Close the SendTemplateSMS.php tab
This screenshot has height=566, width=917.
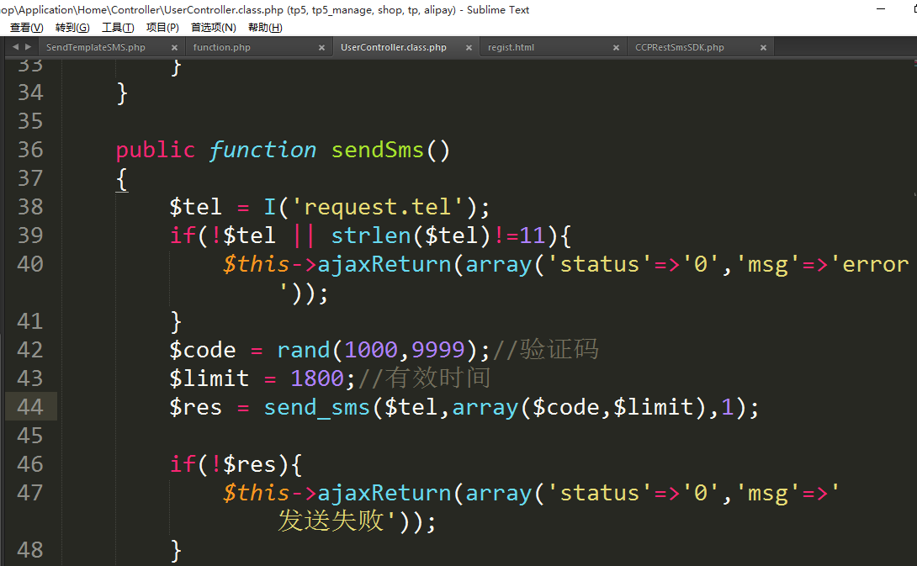tap(174, 48)
